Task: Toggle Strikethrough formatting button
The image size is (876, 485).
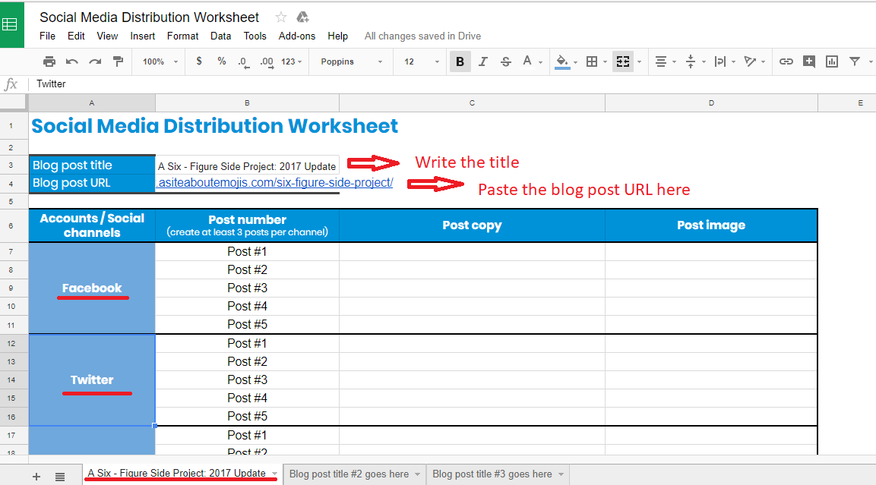Action: [506, 61]
